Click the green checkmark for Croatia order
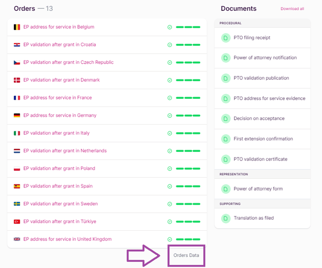322x268 pixels. (170, 45)
